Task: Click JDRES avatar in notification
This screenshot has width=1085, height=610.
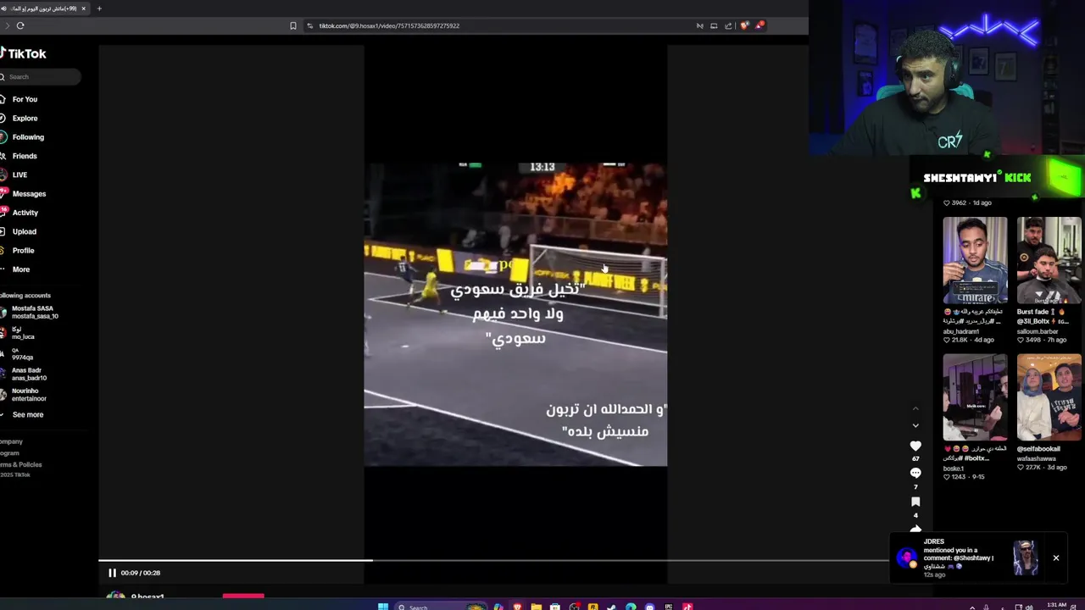Action: tap(907, 558)
